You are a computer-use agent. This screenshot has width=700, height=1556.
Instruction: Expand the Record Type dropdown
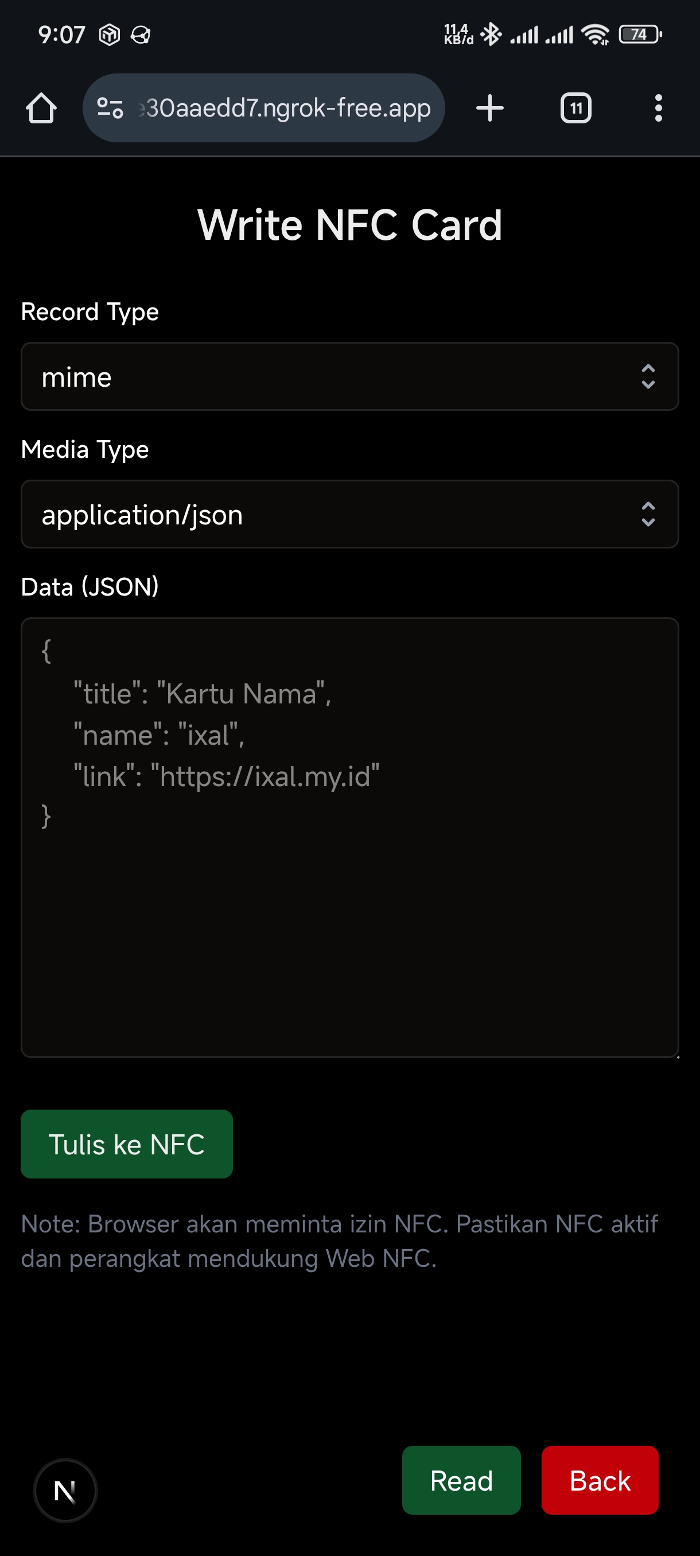(x=349, y=377)
